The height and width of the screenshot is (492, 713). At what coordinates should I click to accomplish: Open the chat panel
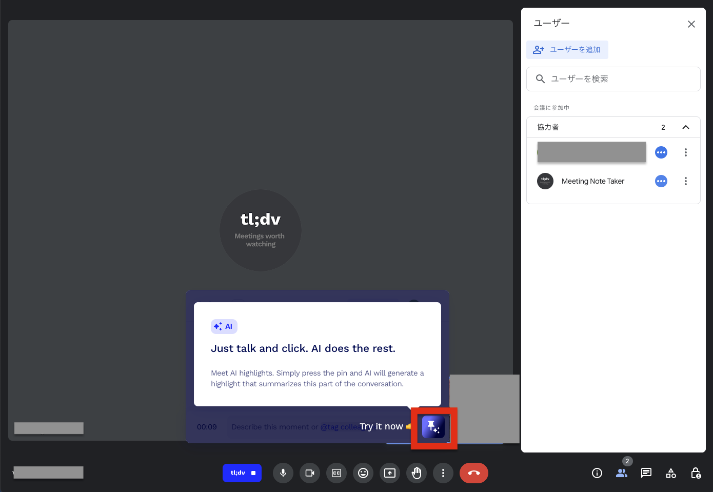[x=646, y=473]
